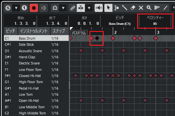Viewport: 175px width, 116px height.
Task: Toggle the Solo Editor S button
Action: click(x=8, y=8)
